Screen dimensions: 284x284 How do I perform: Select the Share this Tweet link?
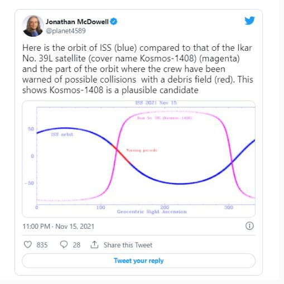click(128, 245)
